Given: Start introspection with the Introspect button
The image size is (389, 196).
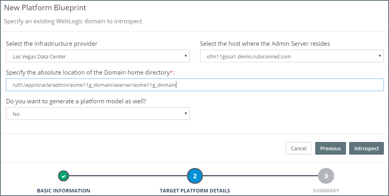Looking at the screenshot, I should [x=366, y=148].
